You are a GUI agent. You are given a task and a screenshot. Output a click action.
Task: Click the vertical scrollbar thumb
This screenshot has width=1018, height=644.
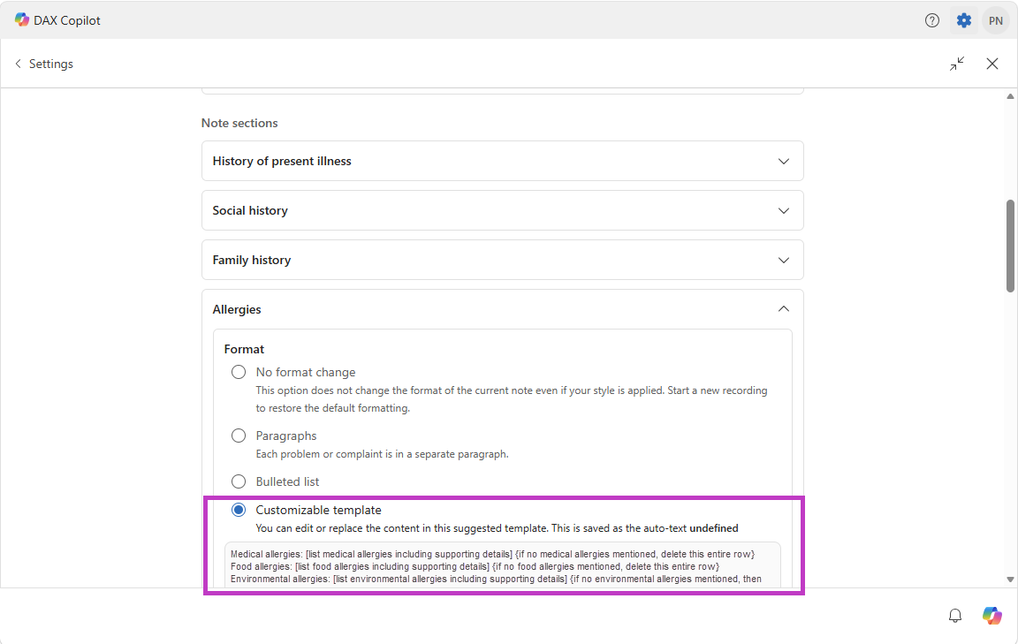(1010, 246)
